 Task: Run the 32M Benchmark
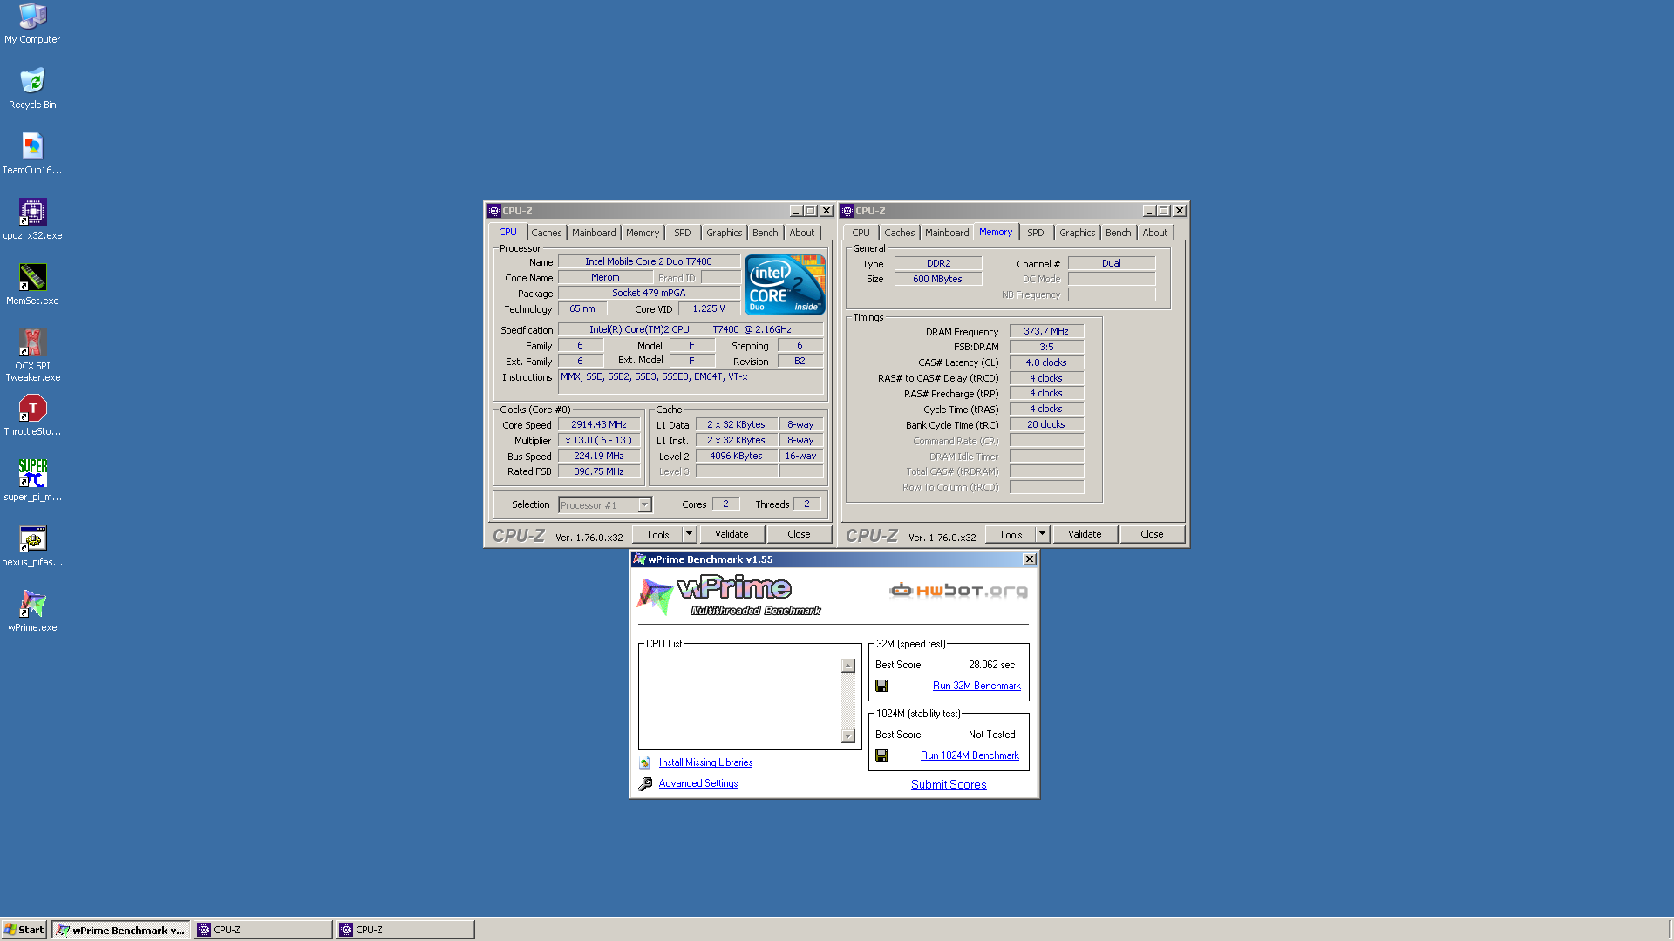pyautogui.click(x=976, y=686)
